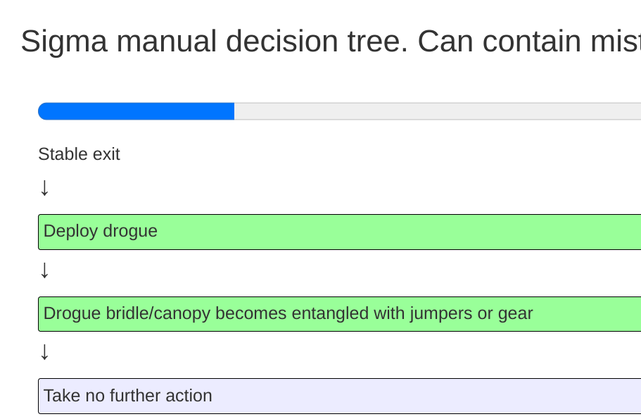Select the green Deploy drogue step
Viewport: 641px width, 419px height.
(339, 232)
